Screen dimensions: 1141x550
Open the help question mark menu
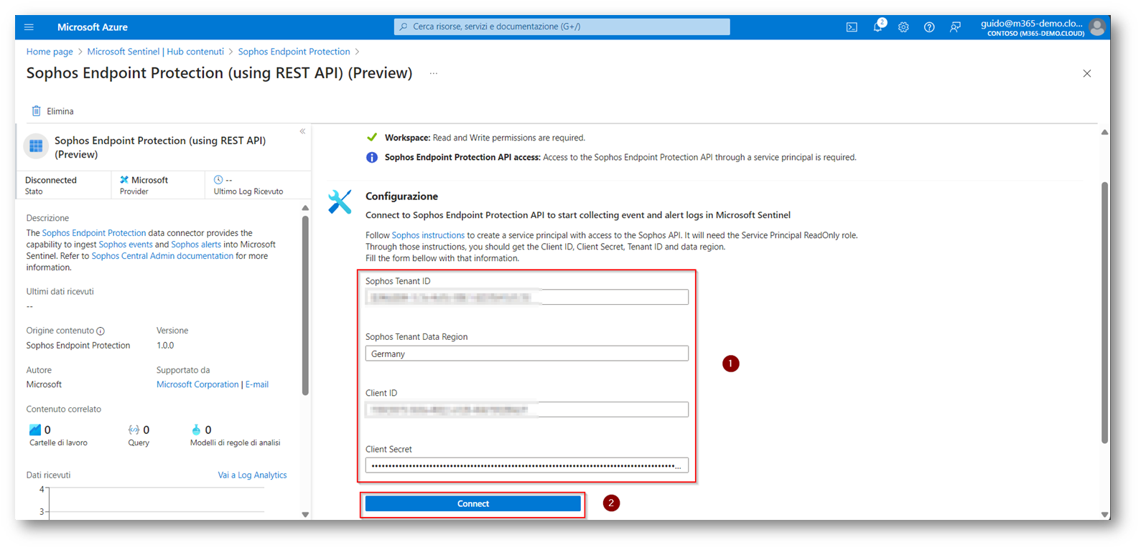(929, 27)
